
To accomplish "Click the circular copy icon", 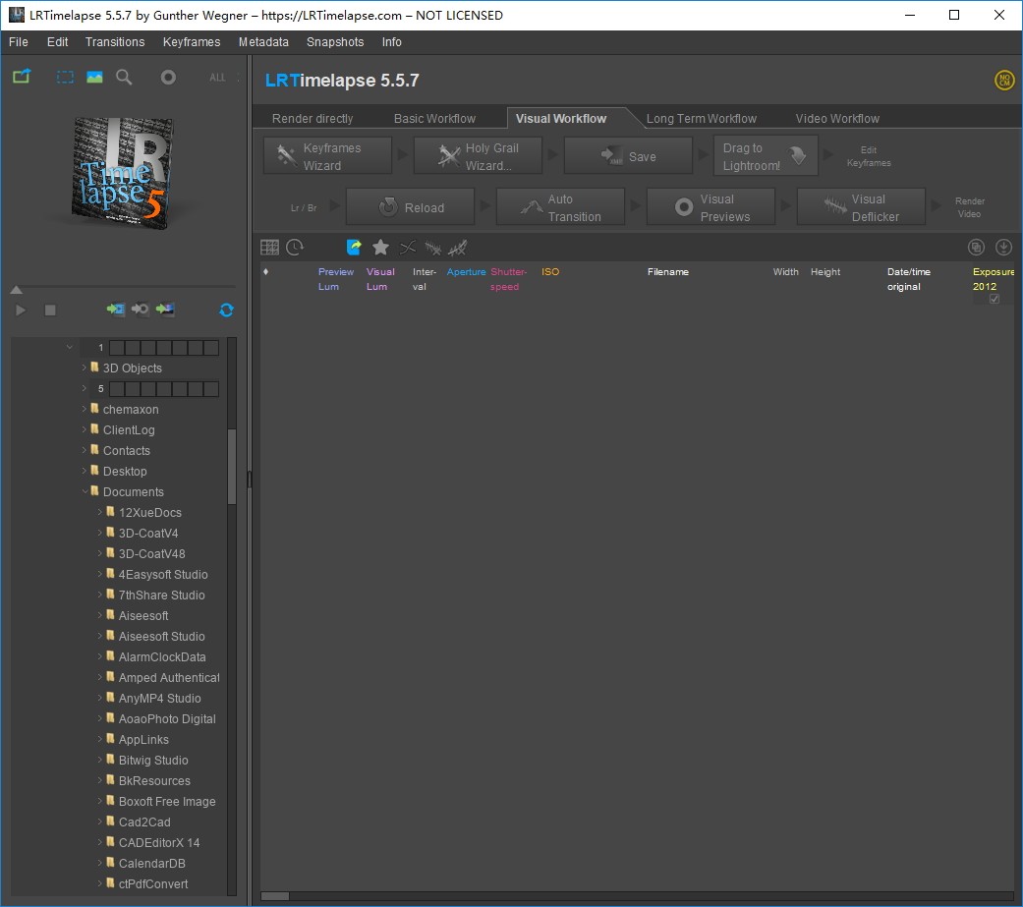I will point(976,248).
